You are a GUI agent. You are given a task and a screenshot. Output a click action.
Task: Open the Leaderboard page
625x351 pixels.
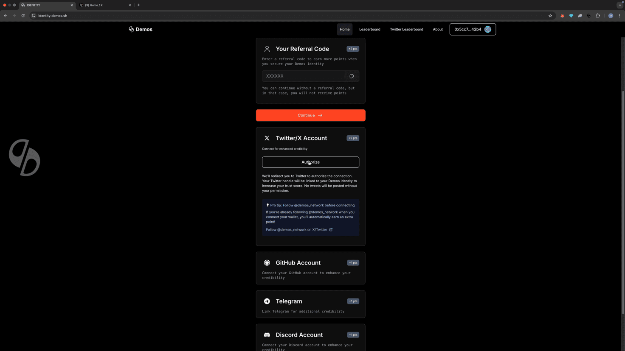[369, 29]
